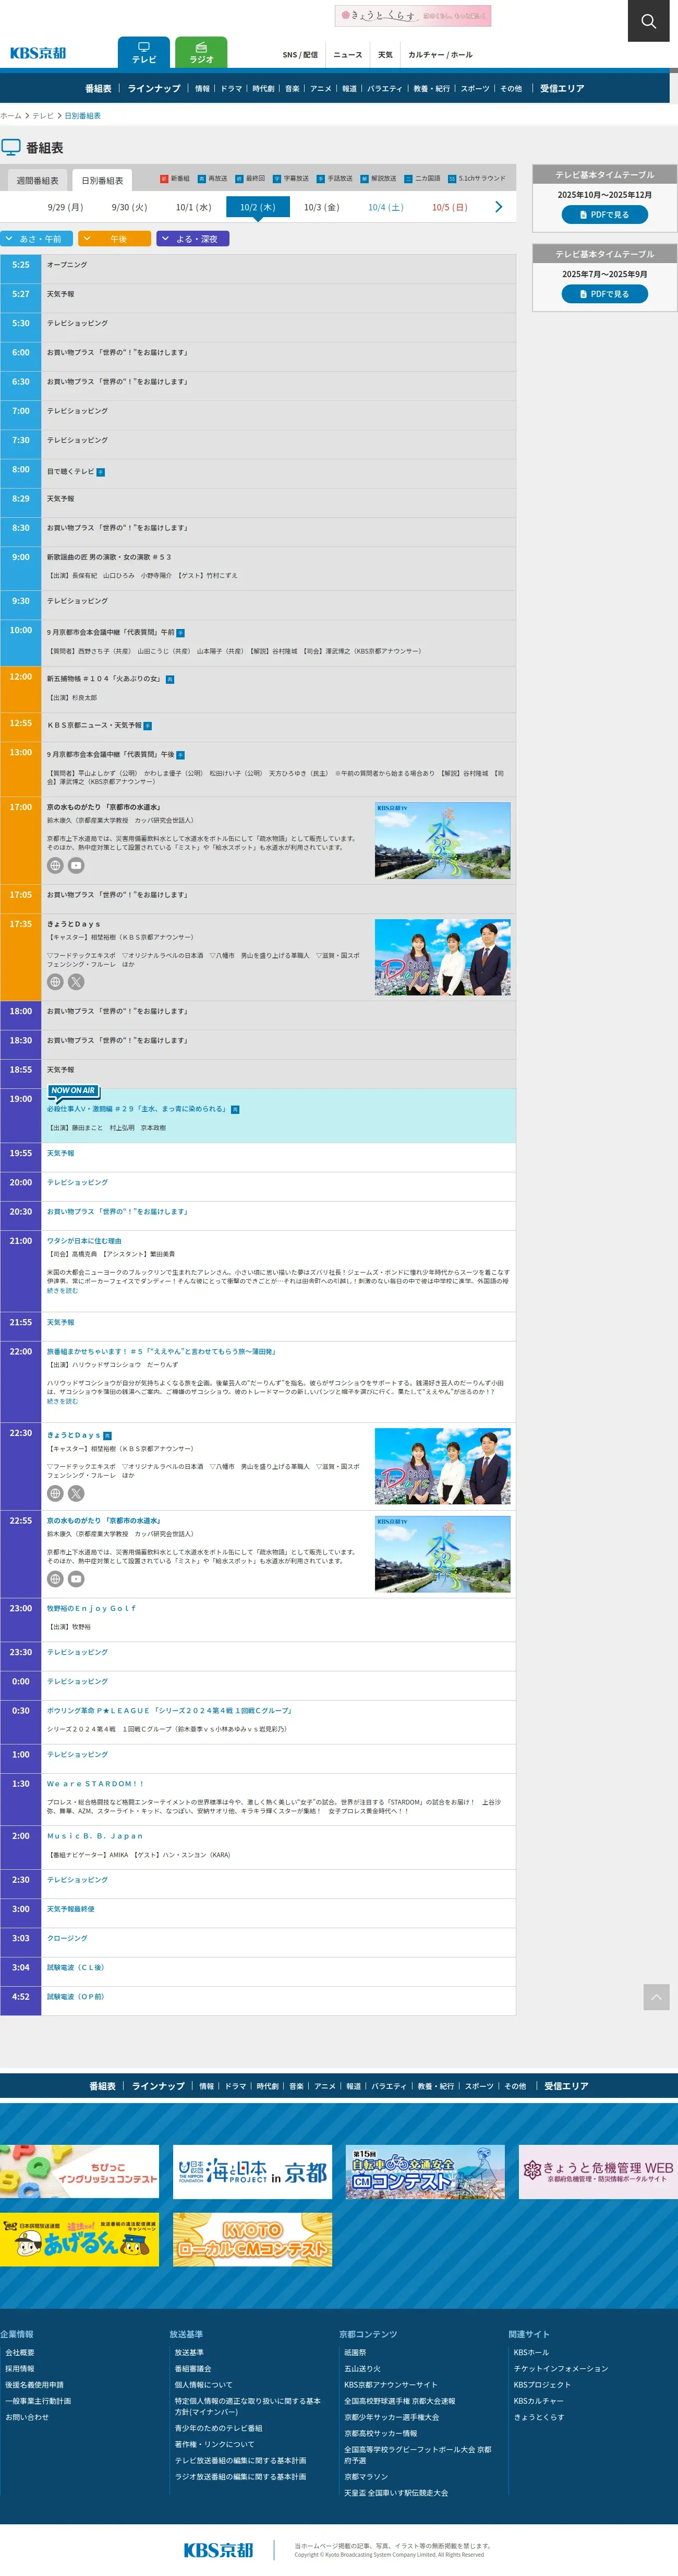
Task: Choose the 10/3 (金) date tab
Action: pyautogui.click(x=321, y=207)
